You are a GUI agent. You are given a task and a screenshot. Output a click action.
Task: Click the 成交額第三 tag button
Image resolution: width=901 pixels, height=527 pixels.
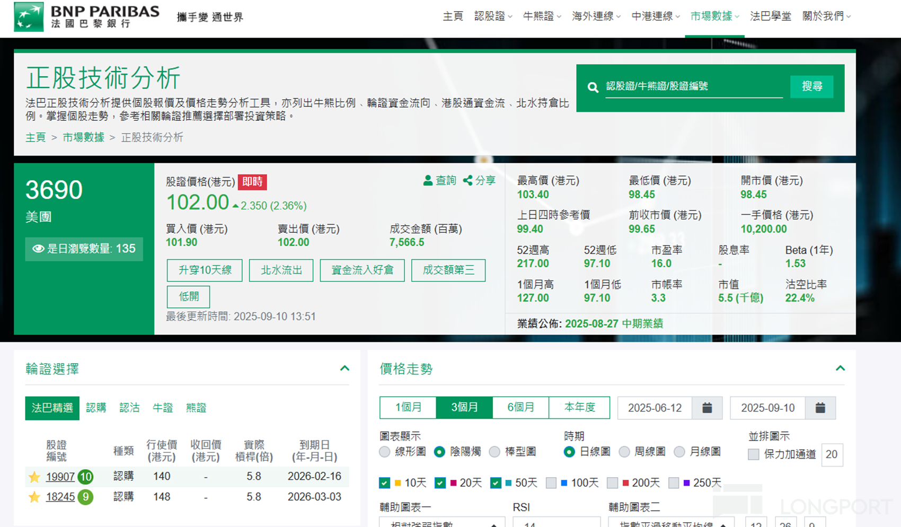[448, 270]
